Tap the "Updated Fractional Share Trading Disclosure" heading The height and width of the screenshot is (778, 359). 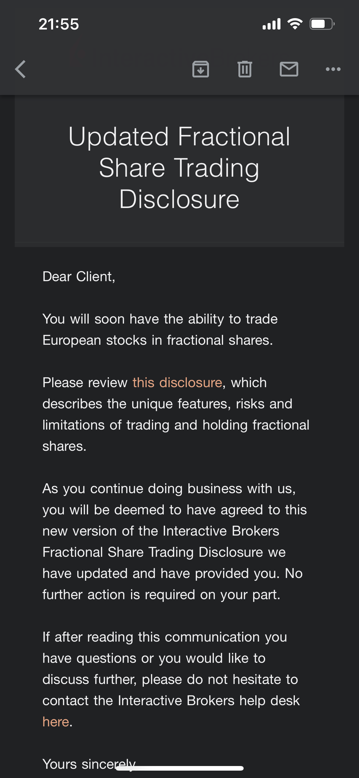(x=179, y=168)
